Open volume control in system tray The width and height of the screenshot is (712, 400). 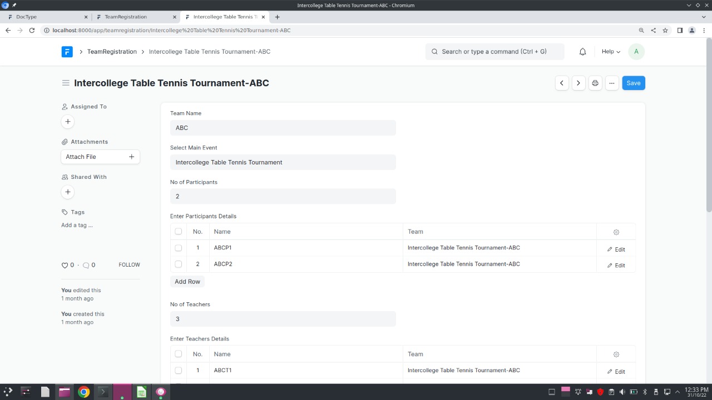(622, 392)
